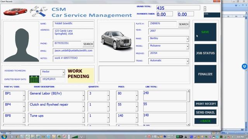Click the small minus button beside Grand Total
The width and height of the screenshot is (248, 139).
pos(205,8)
